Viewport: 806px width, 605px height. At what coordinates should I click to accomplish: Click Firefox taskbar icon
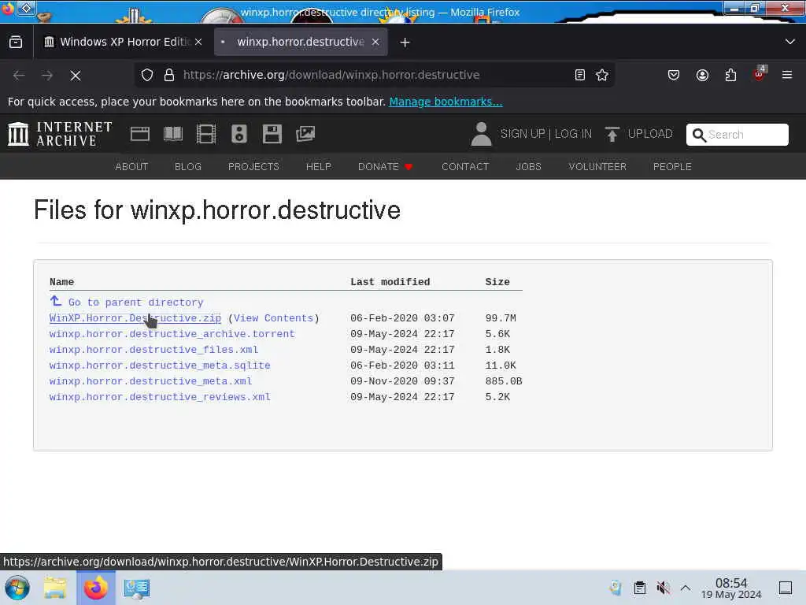pyautogui.click(x=96, y=588)
